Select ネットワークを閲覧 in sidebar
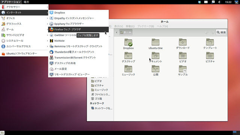Screen dimensions: 240x135 (102, 108)
